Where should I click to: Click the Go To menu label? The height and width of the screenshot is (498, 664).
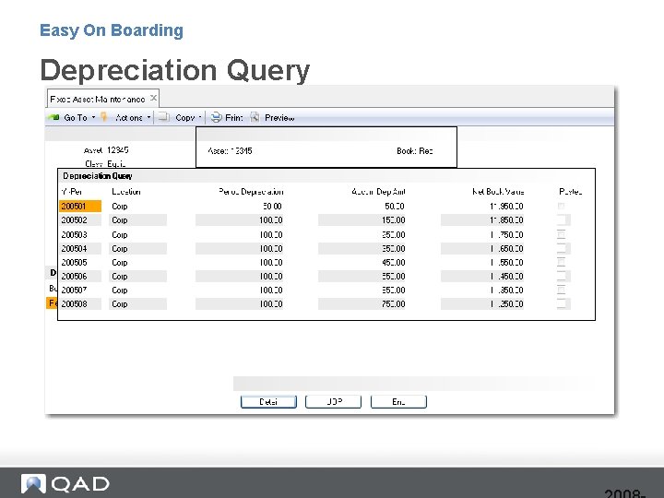pos(76,118)
